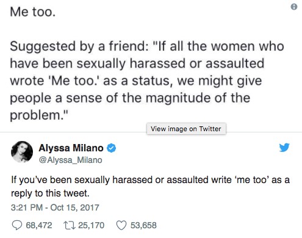Click the "Me too." heading in the image
The width and height of the screenshot is (302, 238).
coord(33,12)
